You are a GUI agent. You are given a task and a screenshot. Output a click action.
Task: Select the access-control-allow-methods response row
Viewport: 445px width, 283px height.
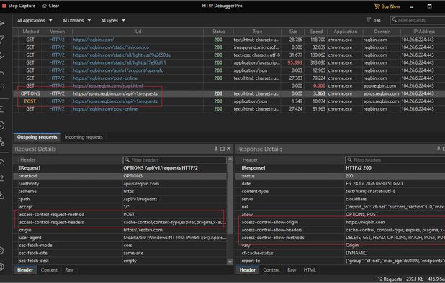pyautogui.click(x=341, y=238)
